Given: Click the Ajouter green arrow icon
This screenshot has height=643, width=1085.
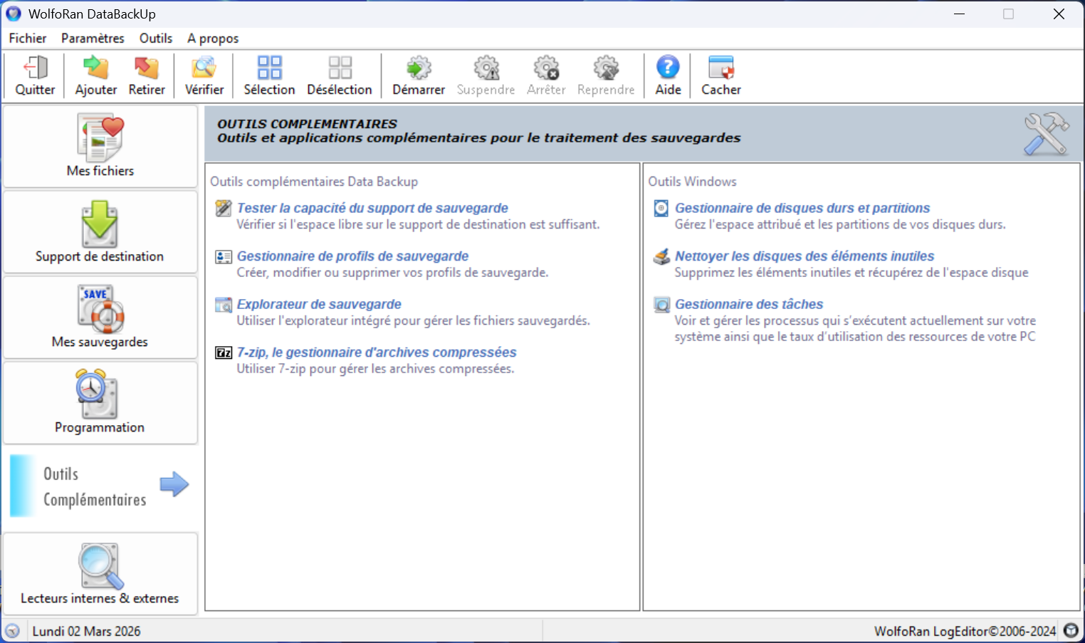Looking at the screenshot, I should [x=96, y=68].
